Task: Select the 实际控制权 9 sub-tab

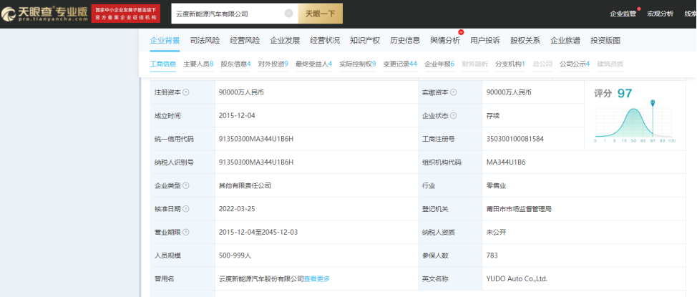Action: pyautogui.click(x=358, y=64)
